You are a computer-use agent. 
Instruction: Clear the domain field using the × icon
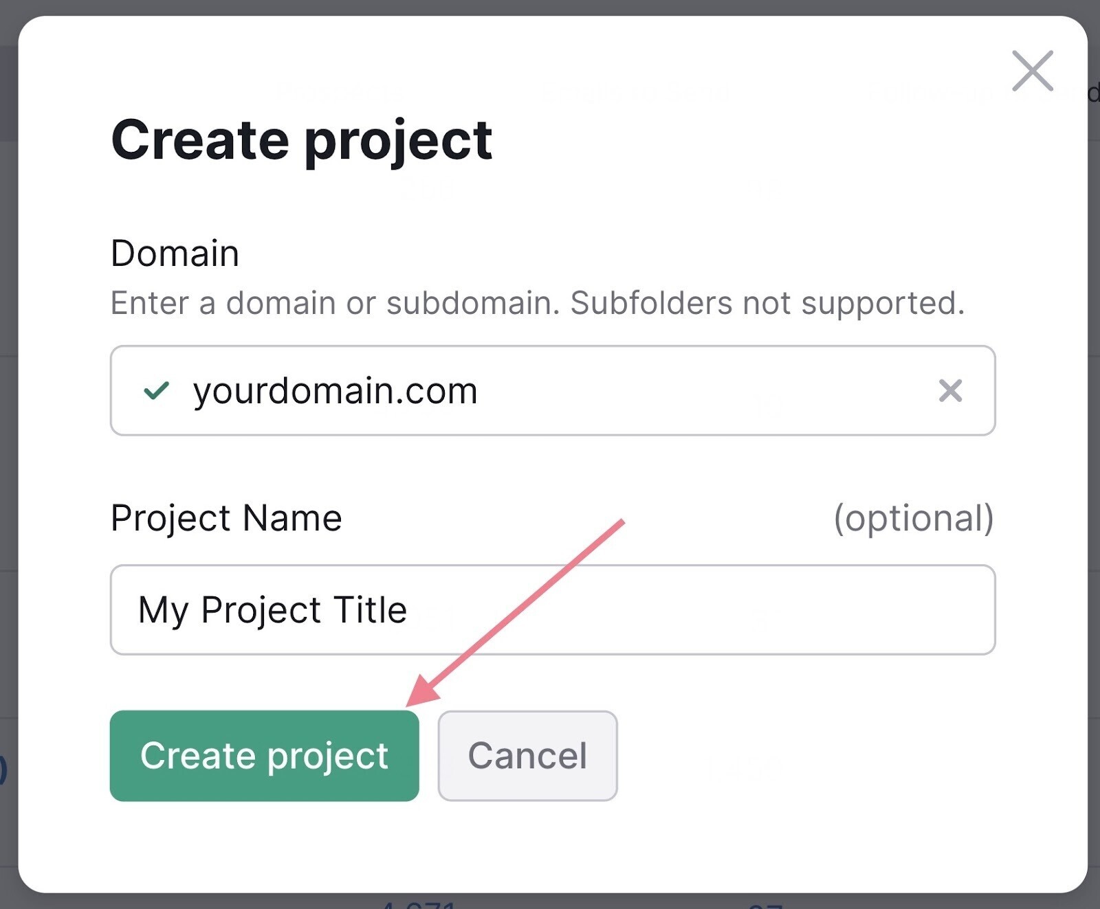click(949, 390)
